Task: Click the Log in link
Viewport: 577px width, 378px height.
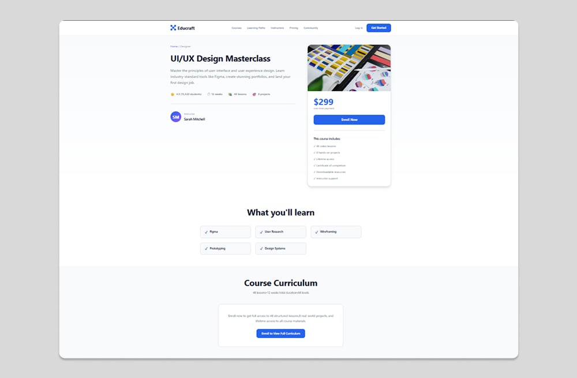Action: click(359, 28)
